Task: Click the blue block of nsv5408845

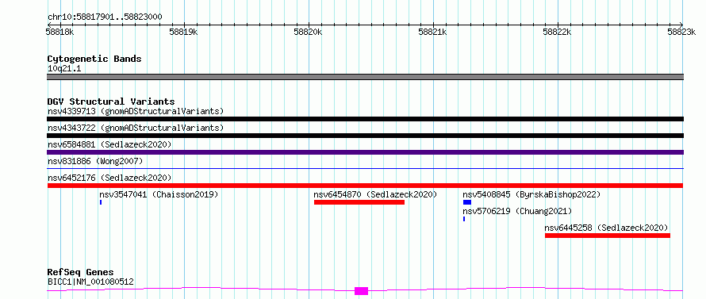Action: [x=467, y=202]
